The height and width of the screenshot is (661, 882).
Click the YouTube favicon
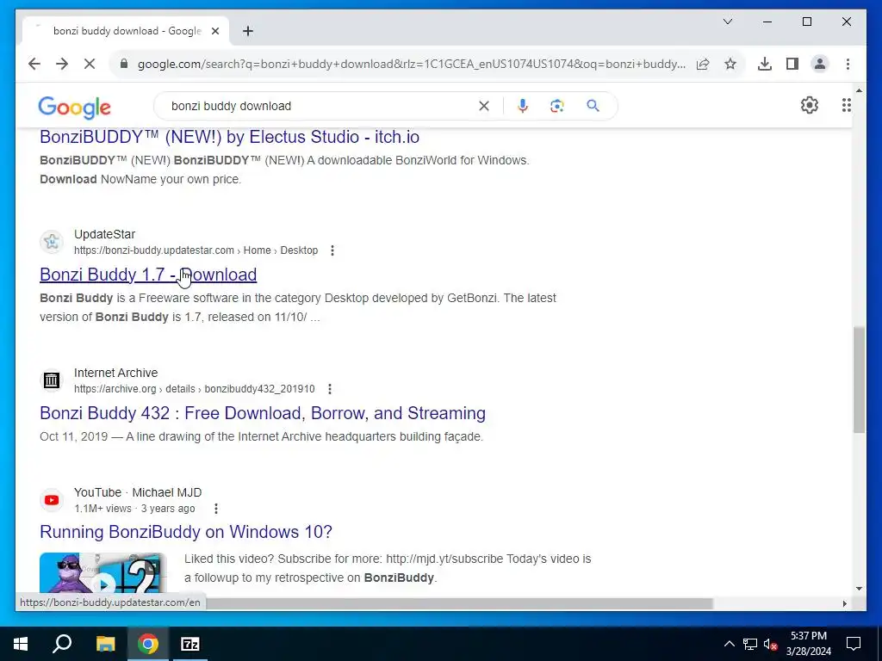pos(52,500)
